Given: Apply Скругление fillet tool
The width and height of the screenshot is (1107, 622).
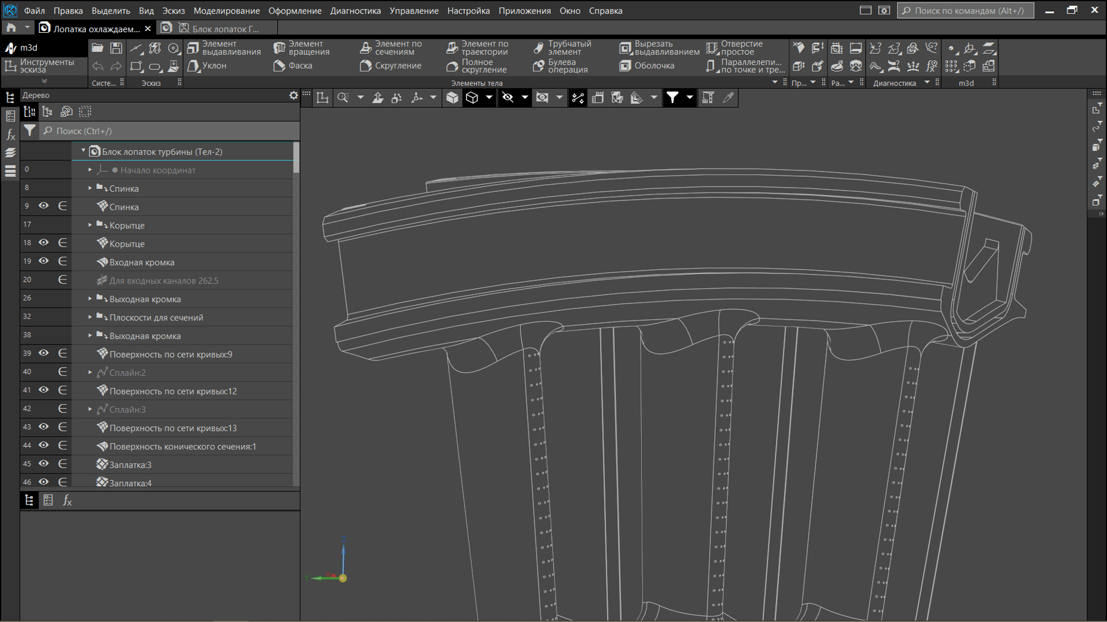Looking at the screenshot, I should pyautogui.click(x=391, y=66).
